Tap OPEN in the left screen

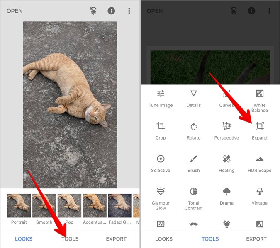pos(15,11)
